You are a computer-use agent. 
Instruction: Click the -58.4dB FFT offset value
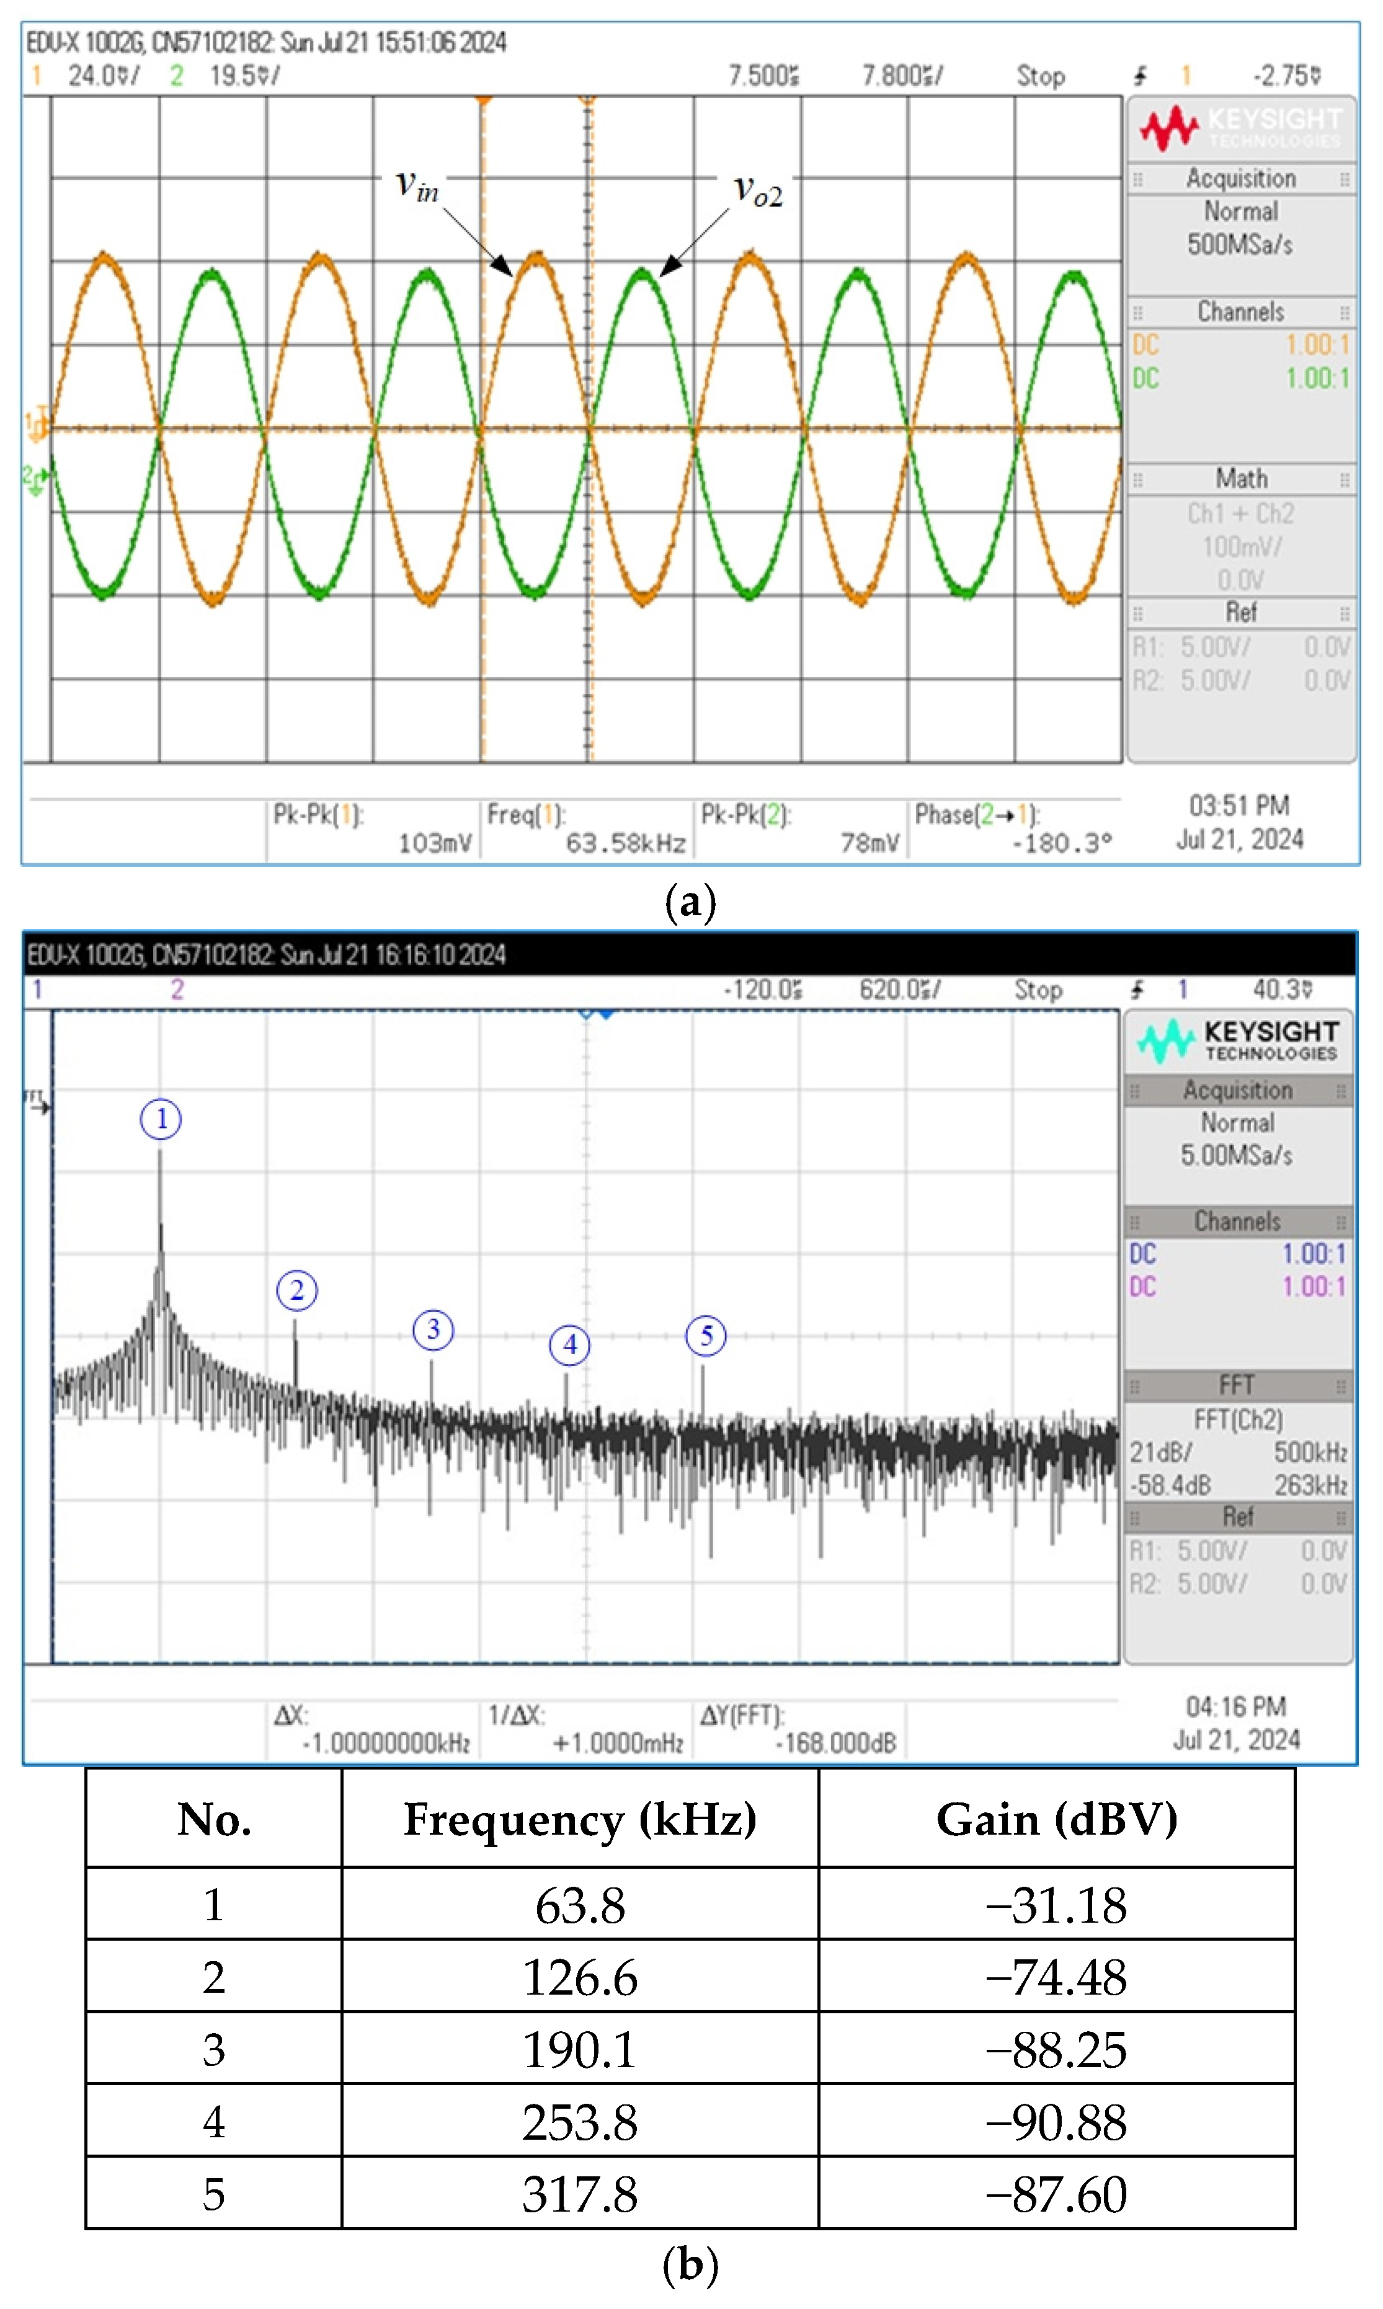click(1170, 1485)
